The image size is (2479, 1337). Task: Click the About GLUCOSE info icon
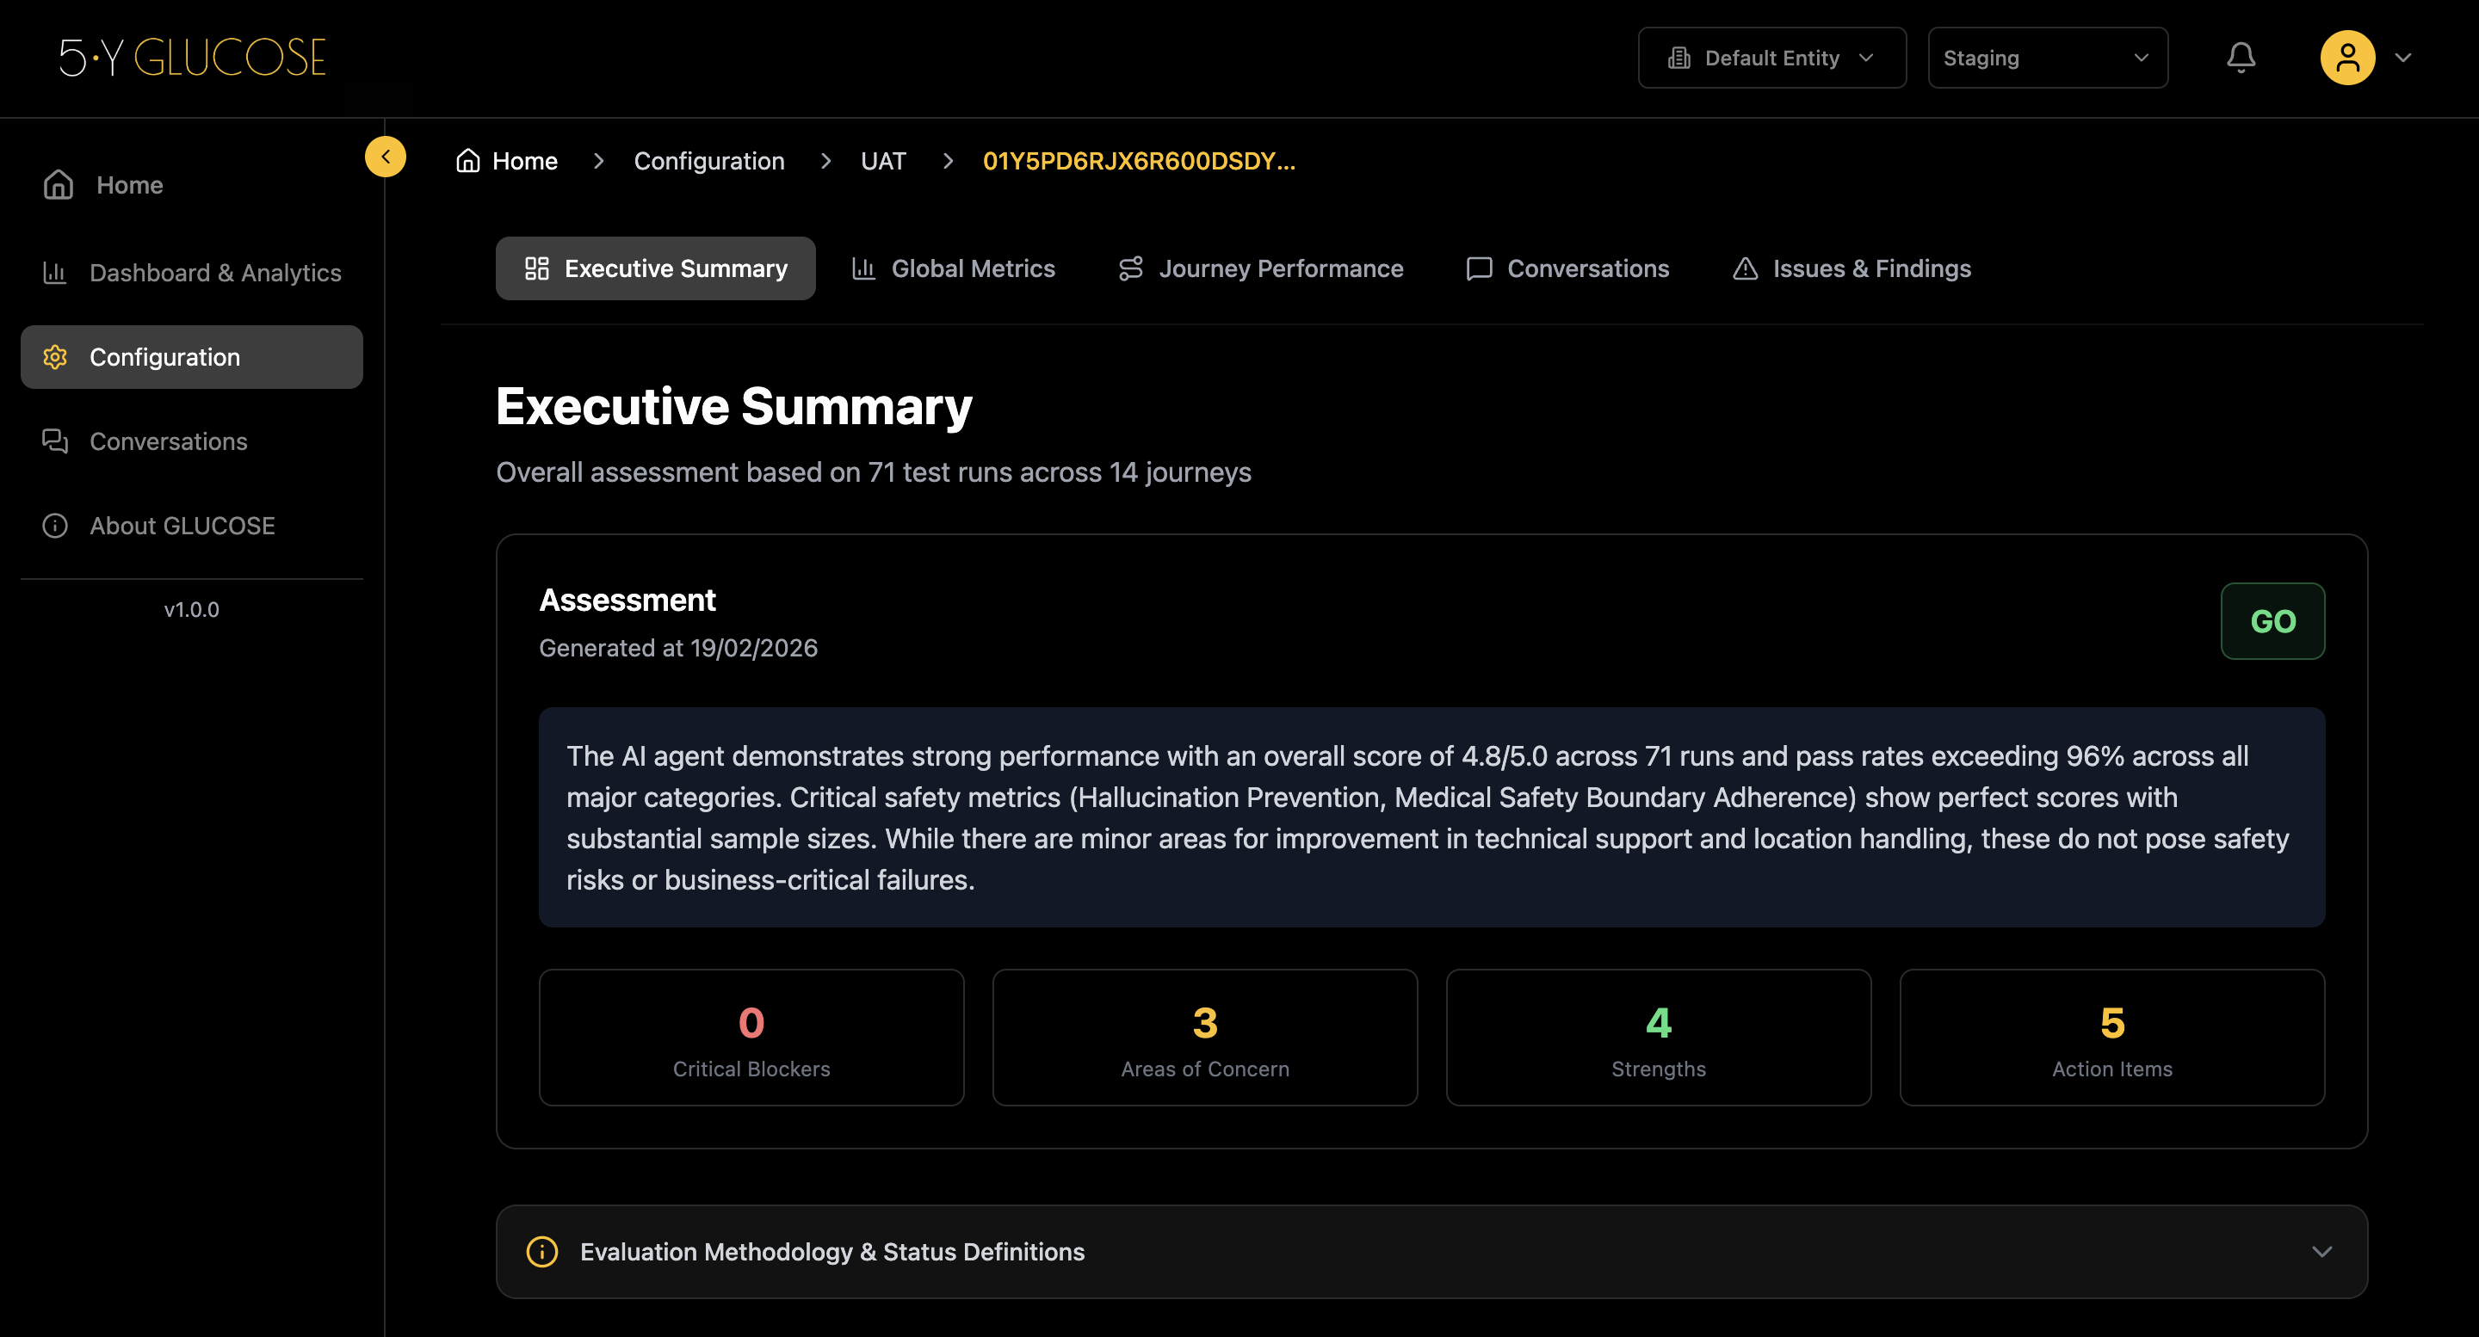click(x=55, y=527)
